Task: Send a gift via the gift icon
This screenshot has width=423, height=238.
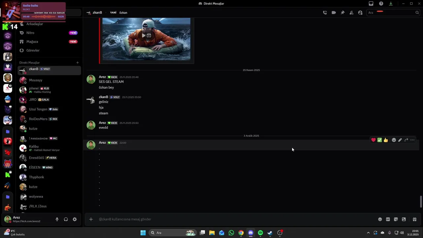Action: (414, 219)
